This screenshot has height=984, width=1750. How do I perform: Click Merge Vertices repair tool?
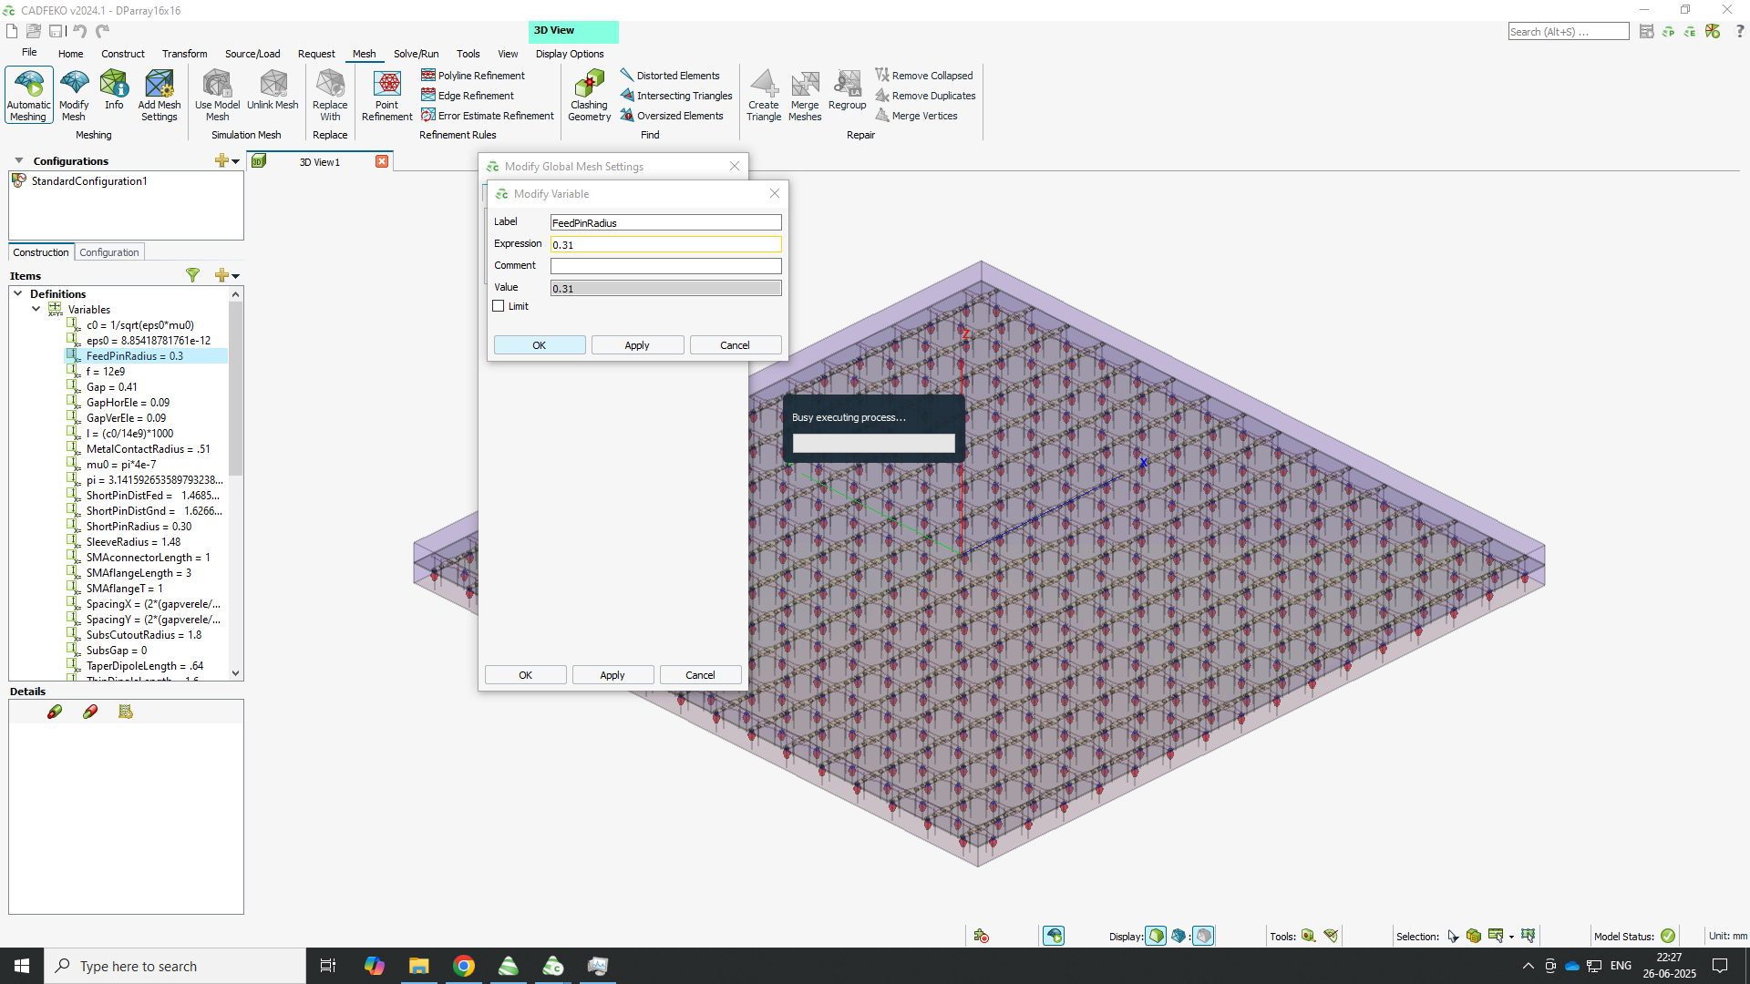tap(916, 116)
